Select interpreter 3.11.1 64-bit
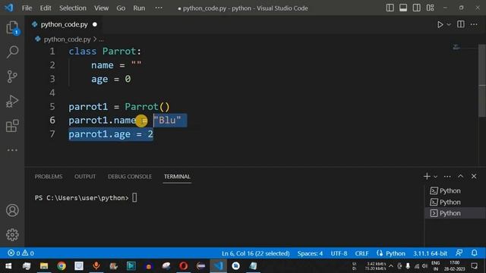Viewport: 486px width, 273px height. click(430, 253)
